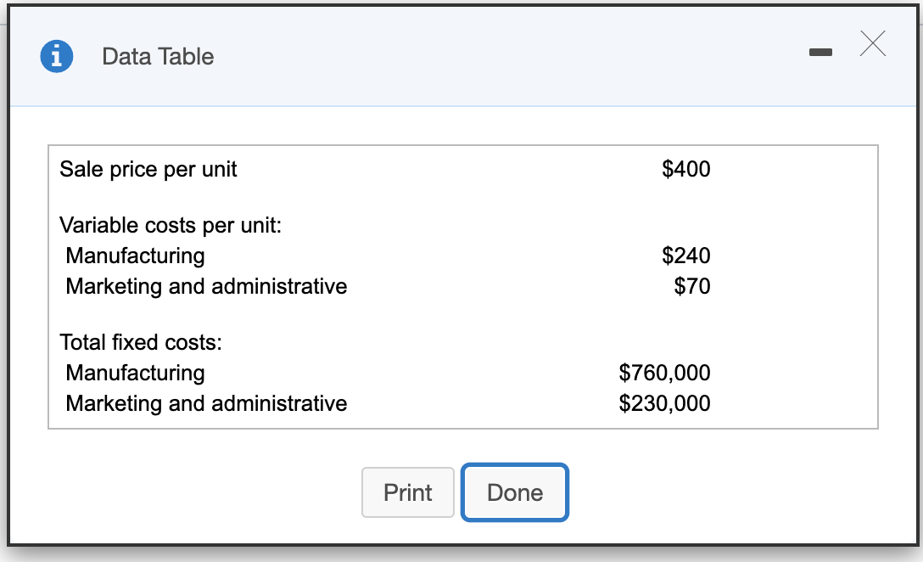Select the fixed Marketing and administrative label
This screenshot has width=923, height=562.
(x=206, y=404)
